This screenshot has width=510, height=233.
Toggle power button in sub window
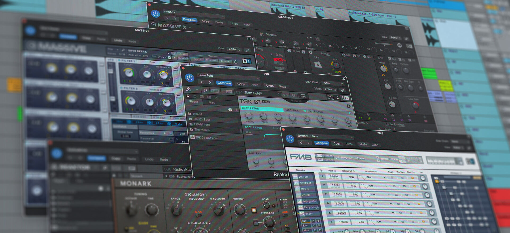point(189,78)
